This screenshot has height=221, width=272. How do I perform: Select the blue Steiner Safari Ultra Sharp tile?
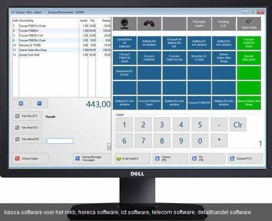(224, 58)
